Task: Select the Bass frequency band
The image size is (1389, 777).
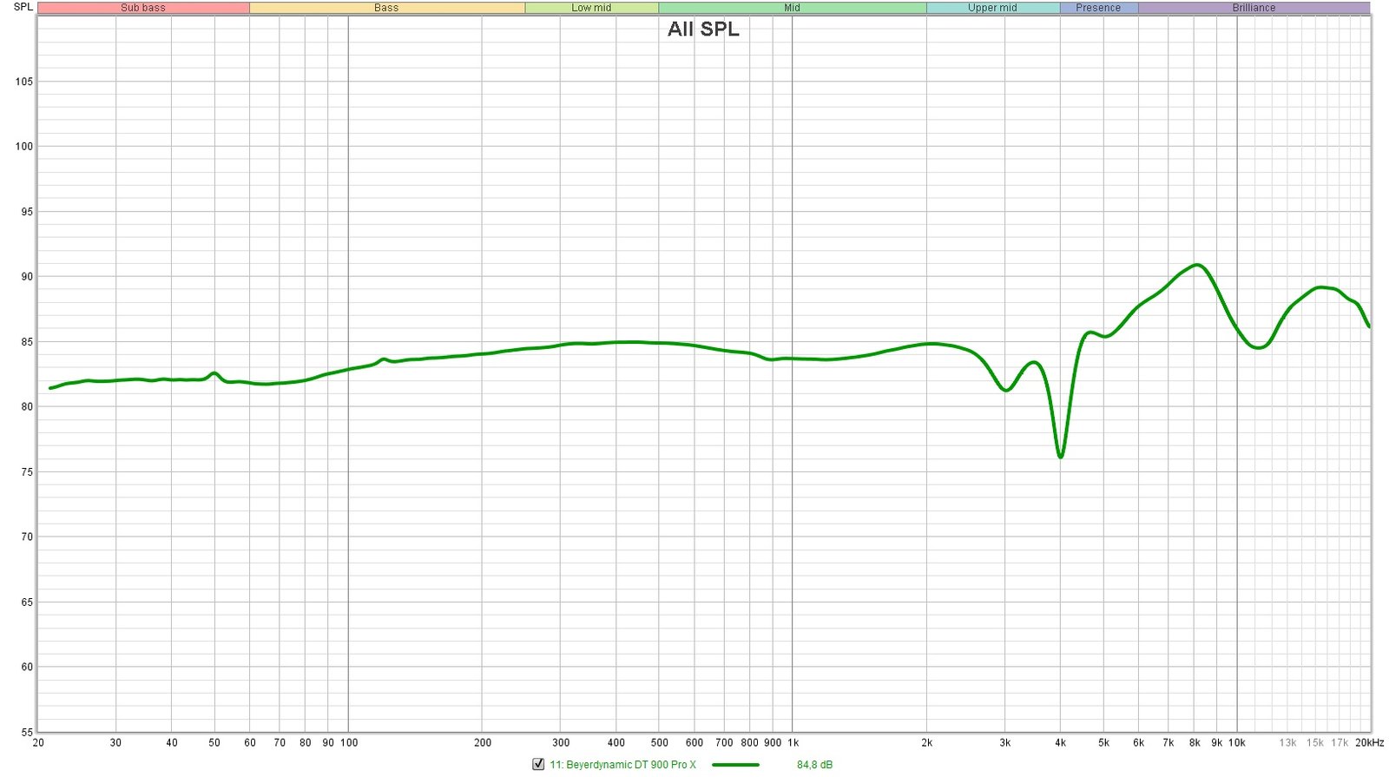Action: point(386,8)
